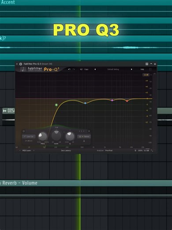This screenshot has height=230, width=172.
Task: Select the red EQ band dot
Action: point(127,101)
